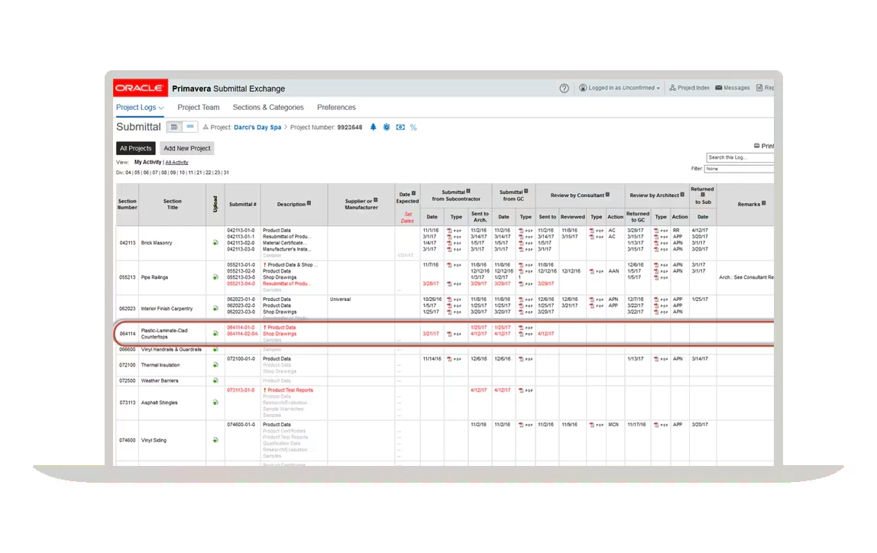Toggle the green upload icon for Pipe Railings
877x553 pixels.
[x=215, y=277]
